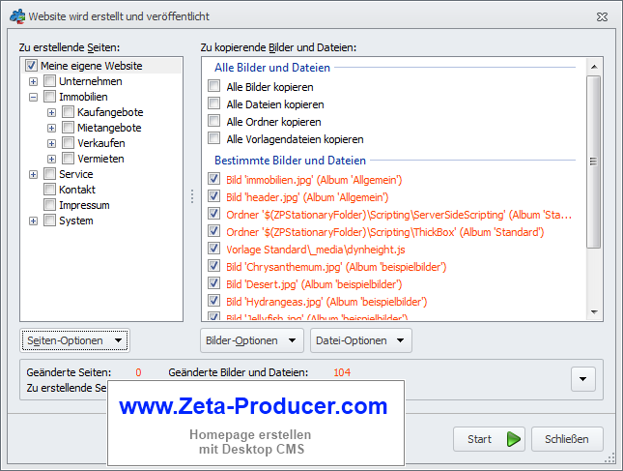
Task: Click the scrollbar down arrow in file list
Action: (594, 311)
